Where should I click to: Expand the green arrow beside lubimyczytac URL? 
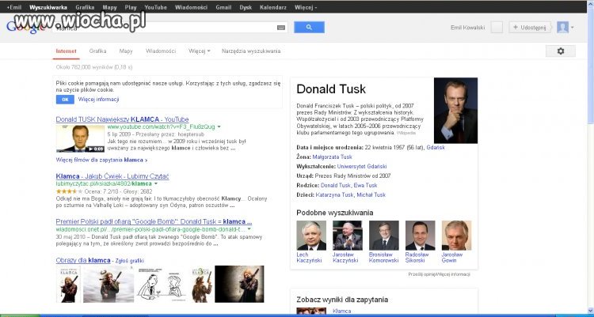click(156, 183)
